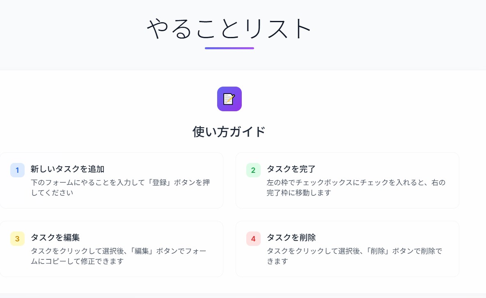Click the タスクを完了 card
486x298 pixels.
pyautogui.click(x=347, y=180)
